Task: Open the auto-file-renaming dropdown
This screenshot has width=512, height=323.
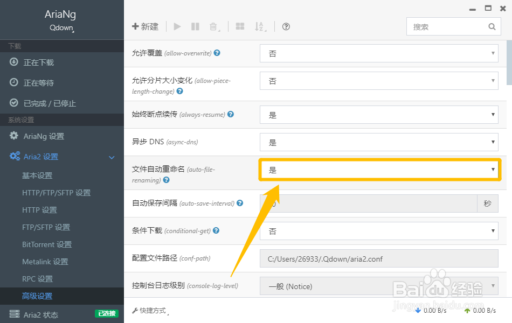Action: [x=379, y=170]
